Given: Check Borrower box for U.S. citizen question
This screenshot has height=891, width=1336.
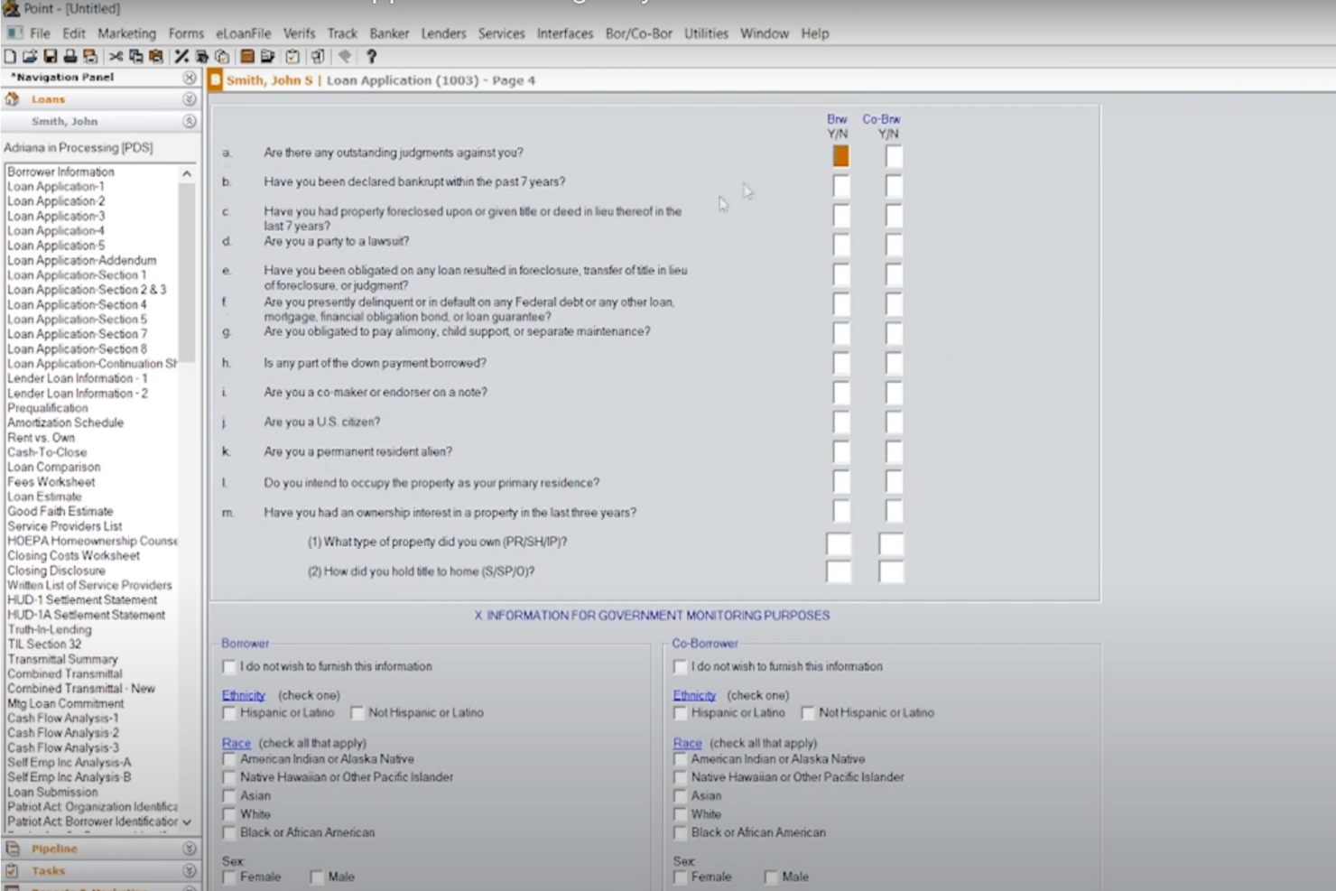Looking at the screenshot, I should [841, 422].
